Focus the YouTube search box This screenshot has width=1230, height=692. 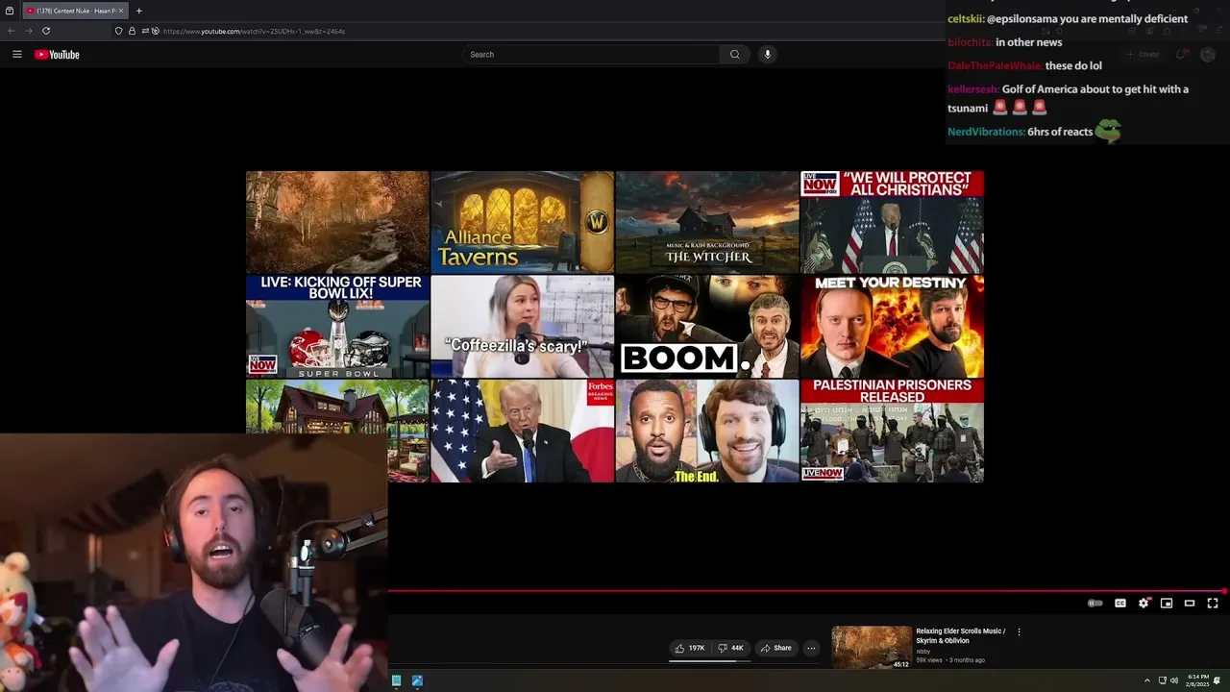pos(591,55)
